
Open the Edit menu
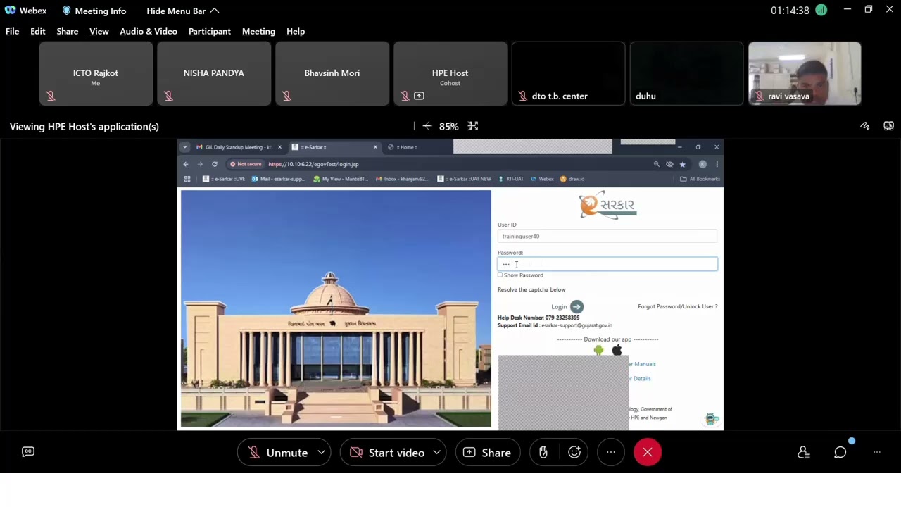[37, 31]
